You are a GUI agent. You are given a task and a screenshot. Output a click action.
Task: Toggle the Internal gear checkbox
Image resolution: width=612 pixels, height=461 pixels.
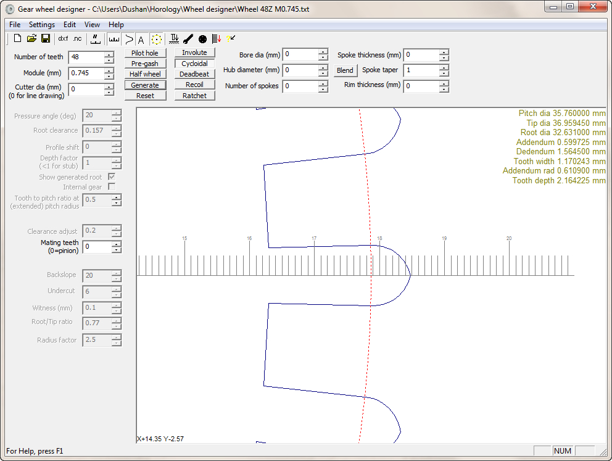point(112,187)
